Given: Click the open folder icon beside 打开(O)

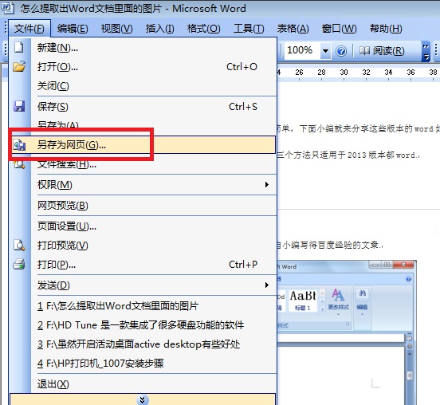Looking at the screenshot, I should coord(19,66).
